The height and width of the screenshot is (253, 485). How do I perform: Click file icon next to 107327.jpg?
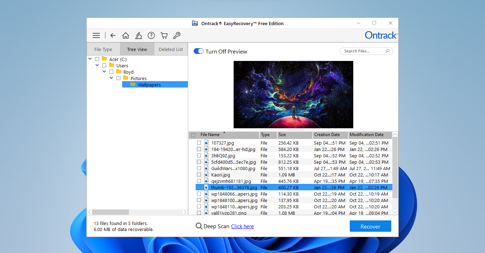pos(206,142)
